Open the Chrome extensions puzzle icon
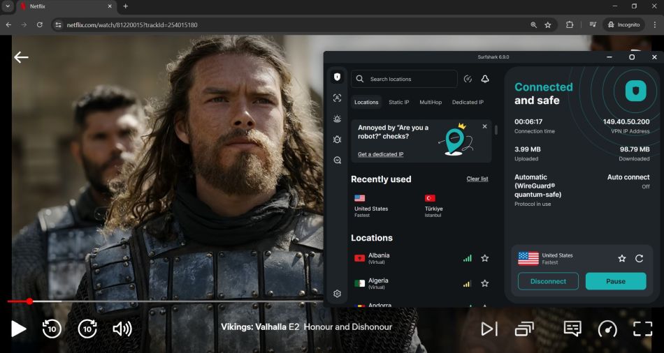Screen dimensions: 664x353 [x=570, y=25]
